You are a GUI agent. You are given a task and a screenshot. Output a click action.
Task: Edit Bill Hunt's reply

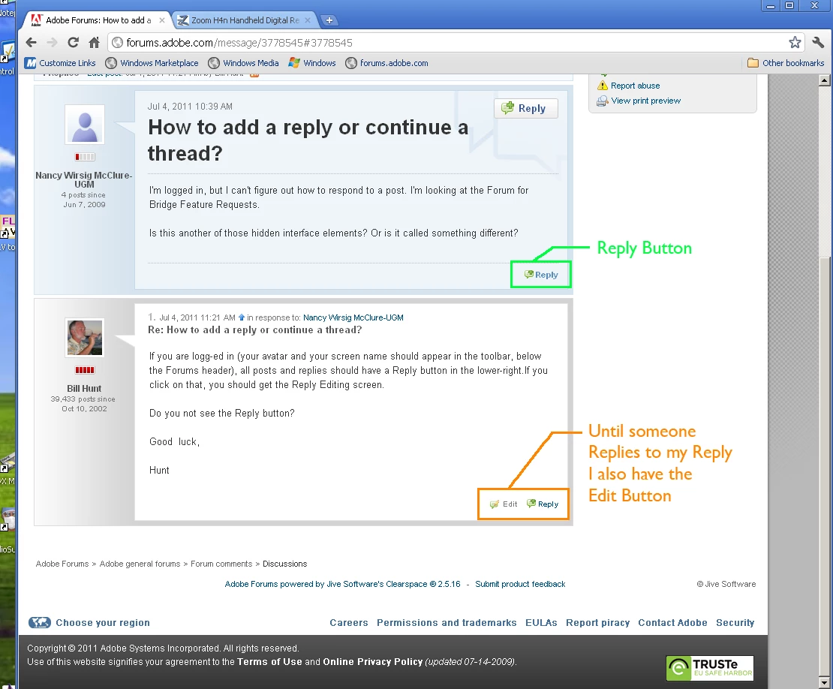503,504
